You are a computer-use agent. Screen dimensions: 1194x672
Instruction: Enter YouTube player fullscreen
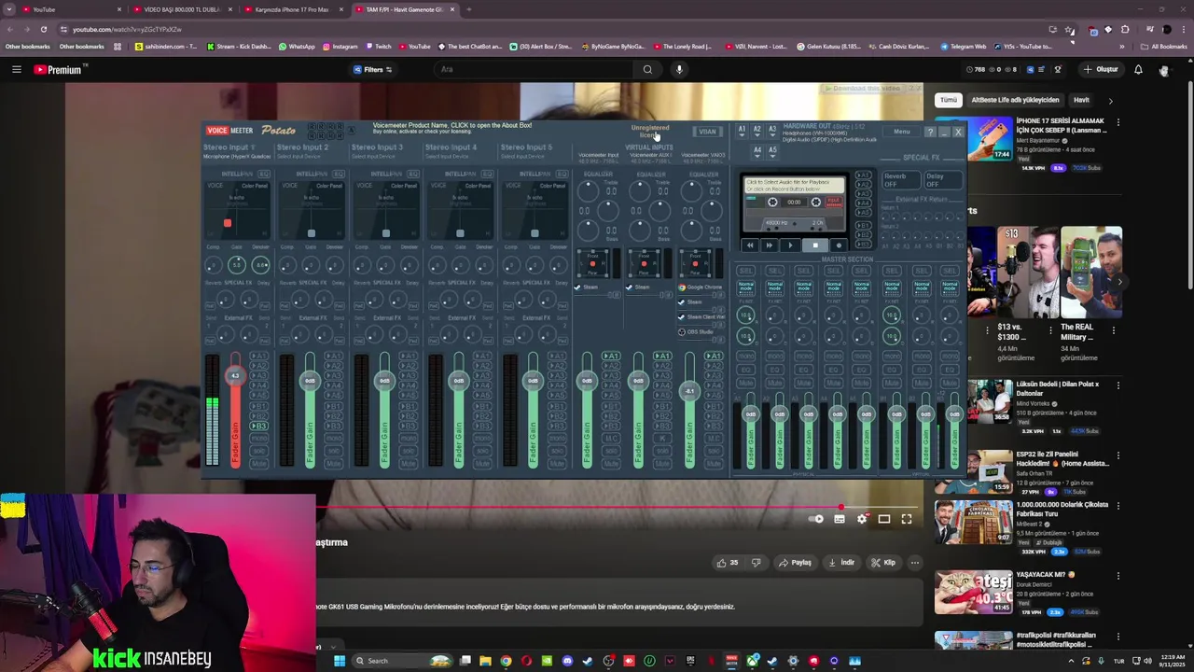[906, 519]
